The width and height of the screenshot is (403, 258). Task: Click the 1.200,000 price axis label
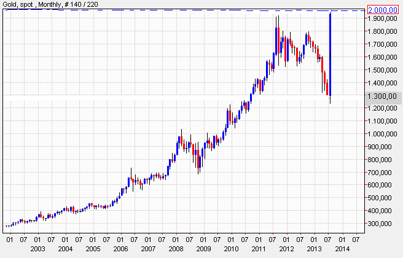click(x=382, y=108)
